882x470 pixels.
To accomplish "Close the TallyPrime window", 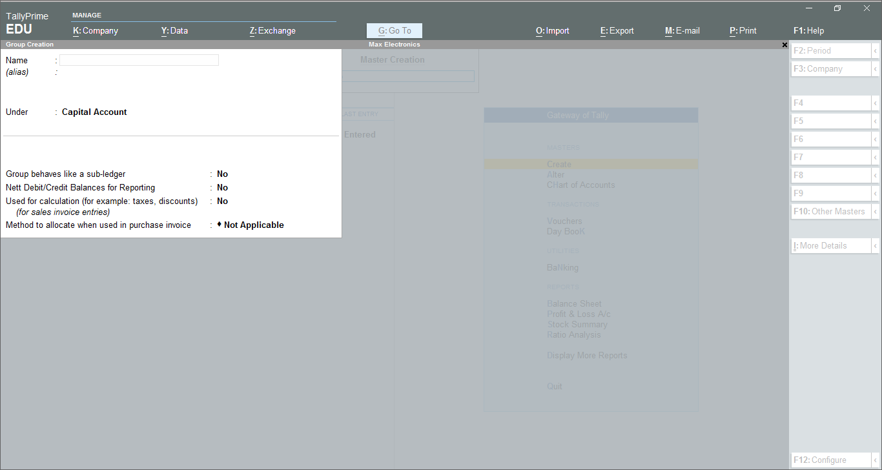I will (x=867, y=8).
